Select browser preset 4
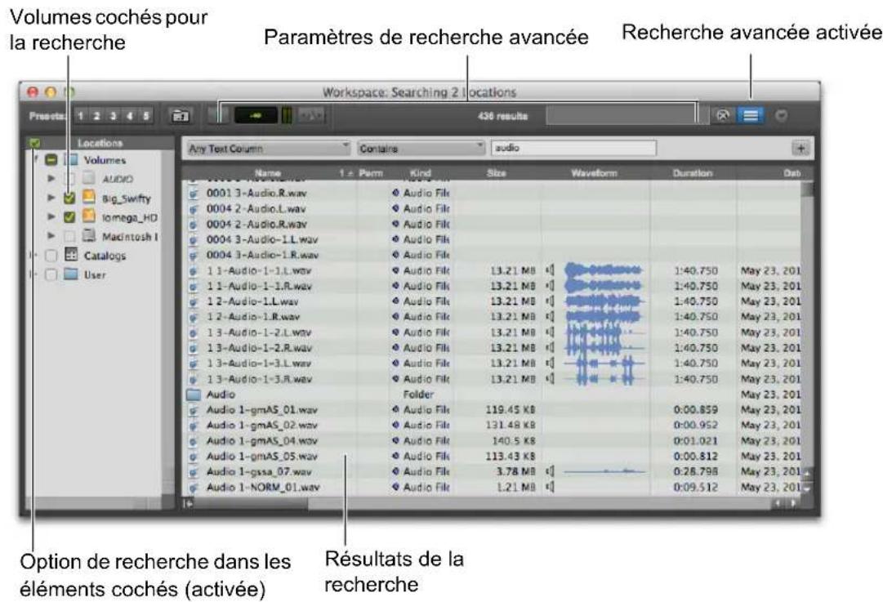The height and width of the screenshot is (602, 883). click(130, 116)
